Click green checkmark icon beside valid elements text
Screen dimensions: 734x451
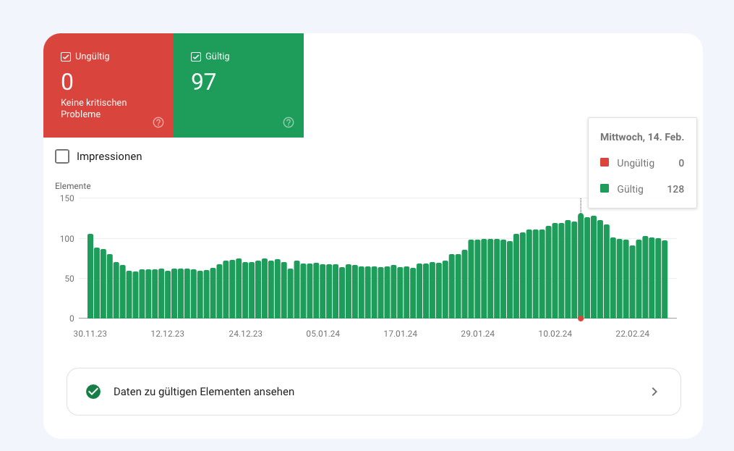tap(93, 392)
